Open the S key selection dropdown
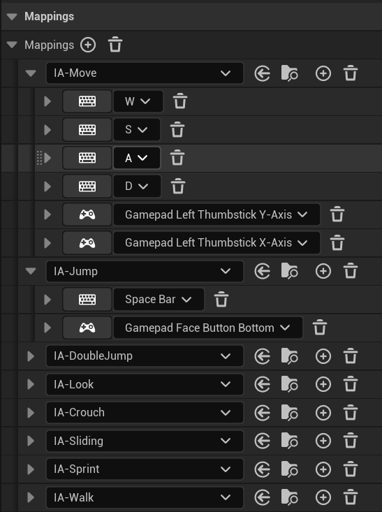Screen dimensions: 382x512 (x=137, y=130)
